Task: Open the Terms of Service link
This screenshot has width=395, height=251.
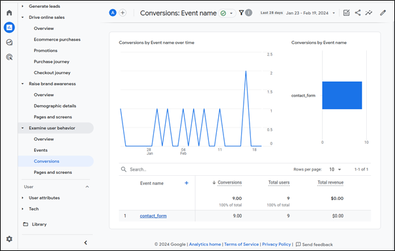Action: pos(241,244)
